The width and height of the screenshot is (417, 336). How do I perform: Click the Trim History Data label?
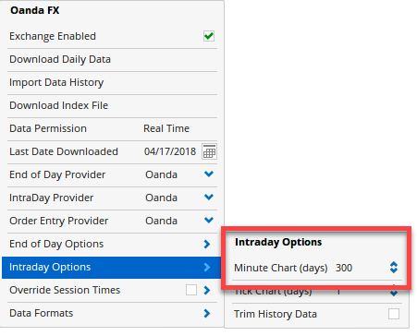[276, 314]
